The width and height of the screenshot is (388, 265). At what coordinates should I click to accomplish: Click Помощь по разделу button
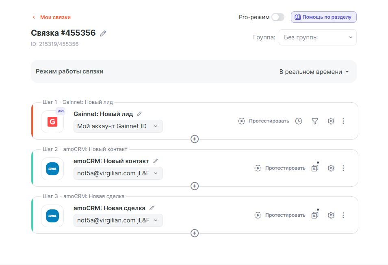click(x=324, y=17)
